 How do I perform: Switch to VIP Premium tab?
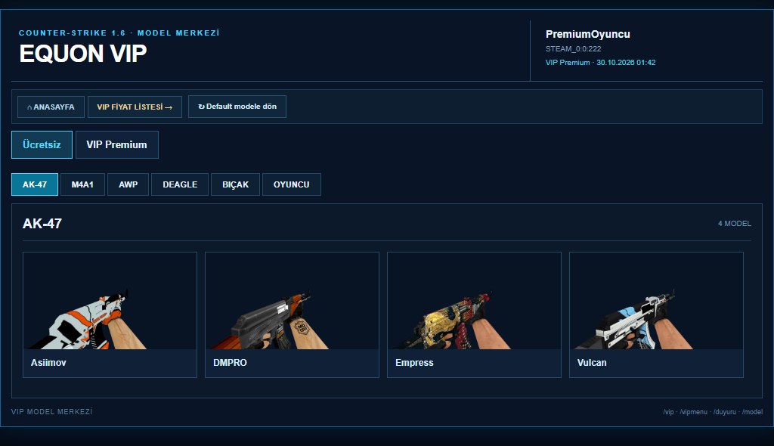coord(117,144)
